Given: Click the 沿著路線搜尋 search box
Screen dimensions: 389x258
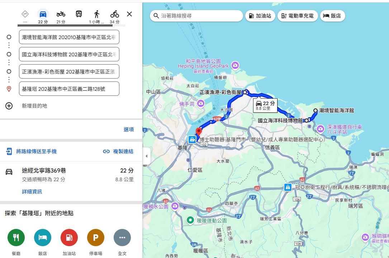Looking at the screenshot, I should [196, 16].
